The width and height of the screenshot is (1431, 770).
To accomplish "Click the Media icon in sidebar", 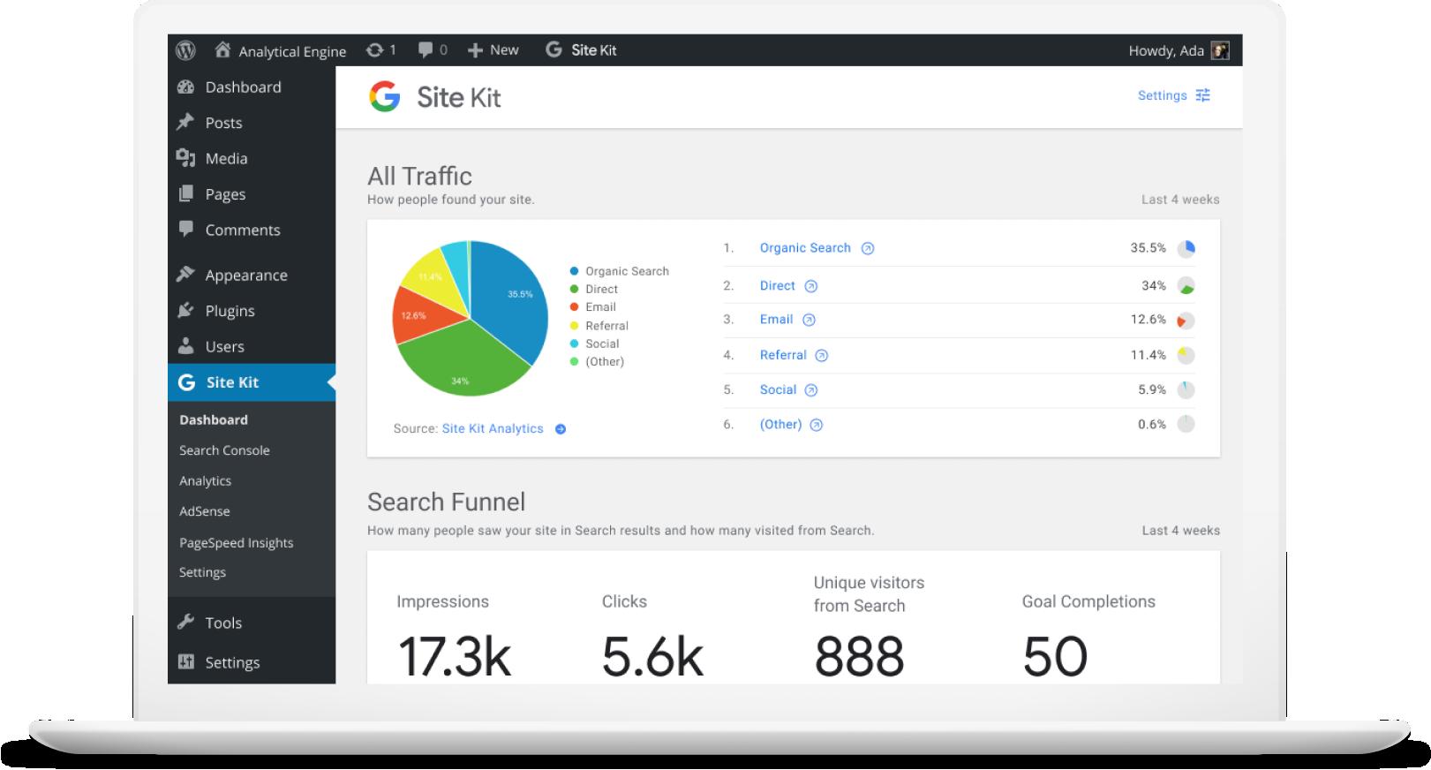I will pyautogui.click(x=185, y=158).
